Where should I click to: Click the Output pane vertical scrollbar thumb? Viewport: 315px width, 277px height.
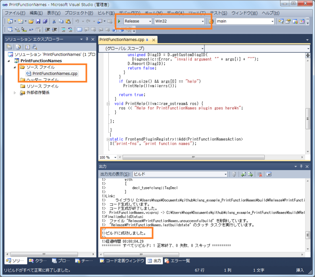[x=308, y=235]
